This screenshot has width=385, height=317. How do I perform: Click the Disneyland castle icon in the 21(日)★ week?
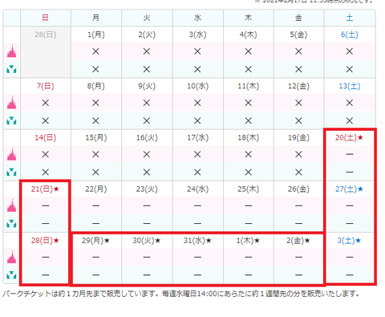tap(11, 205)
